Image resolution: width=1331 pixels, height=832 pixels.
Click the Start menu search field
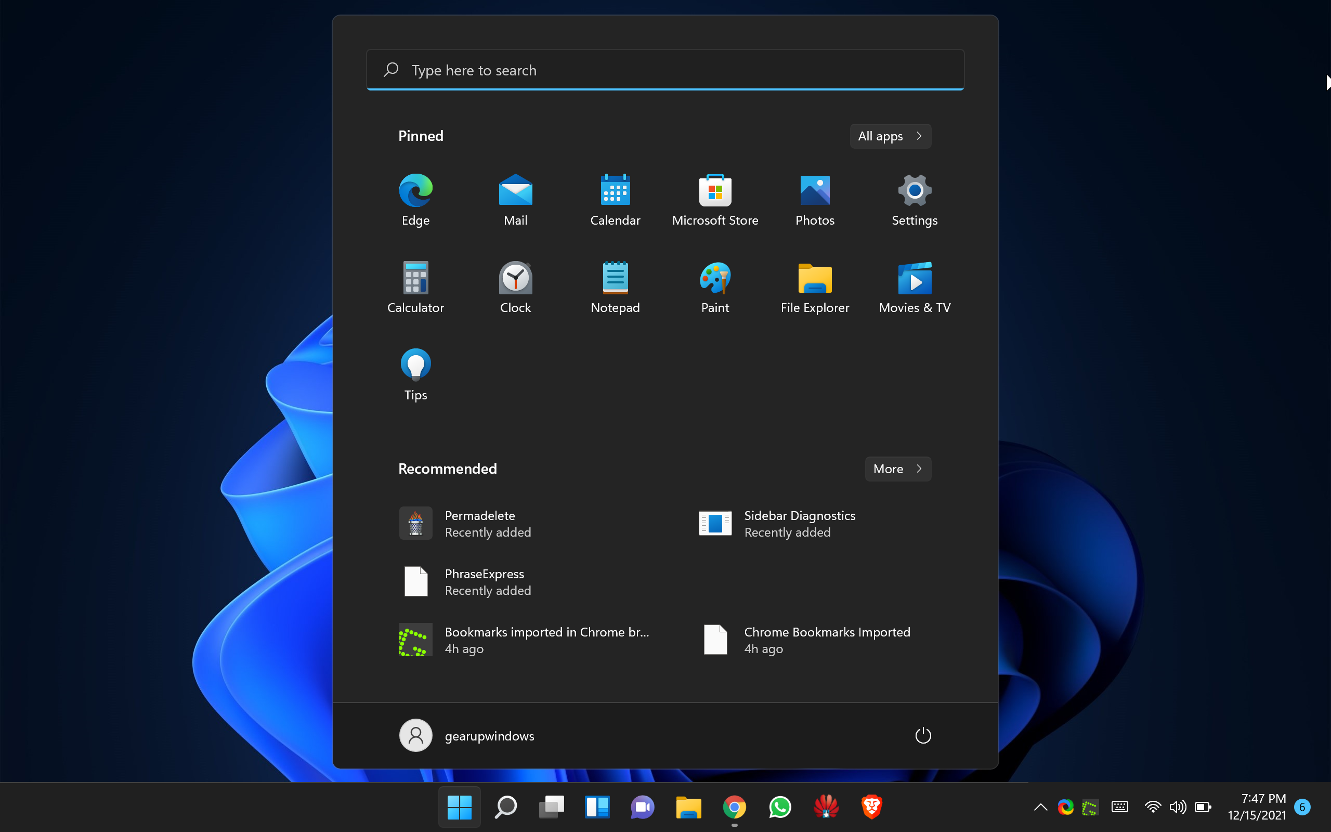click(x=665, y=70)
